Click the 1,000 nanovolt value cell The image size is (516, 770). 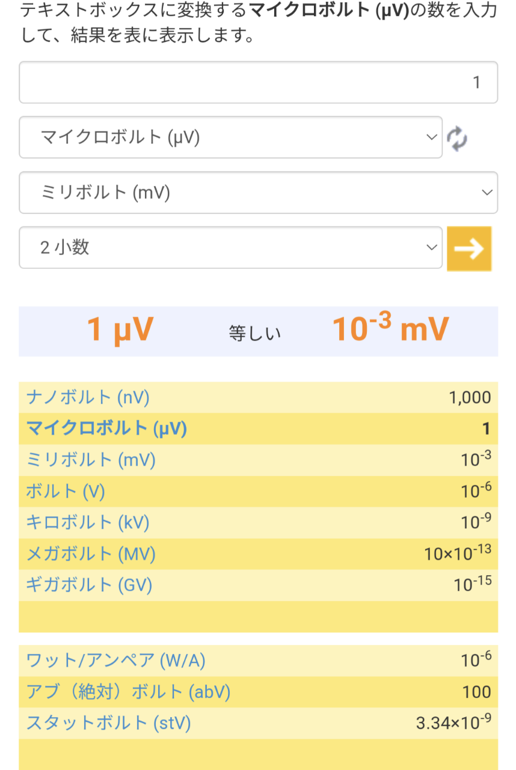[x=470, y=397]
